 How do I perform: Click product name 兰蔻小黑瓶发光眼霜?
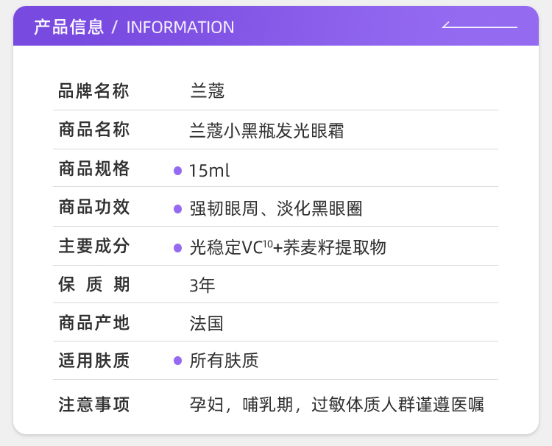tap(267, 131)
